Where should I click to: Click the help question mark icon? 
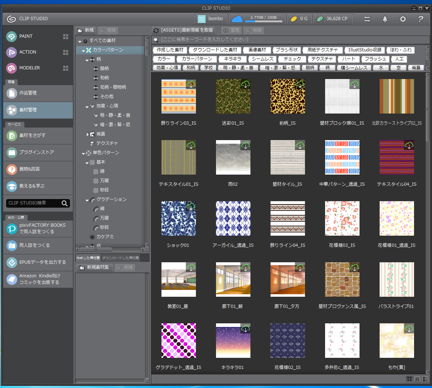click(x=421, y=19)
